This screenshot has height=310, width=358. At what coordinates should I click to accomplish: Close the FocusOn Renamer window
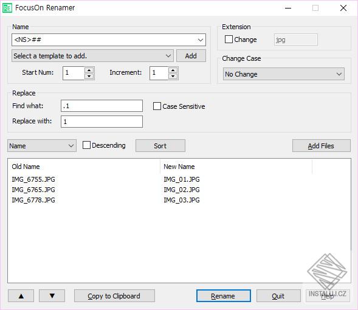tap(343, 8)
